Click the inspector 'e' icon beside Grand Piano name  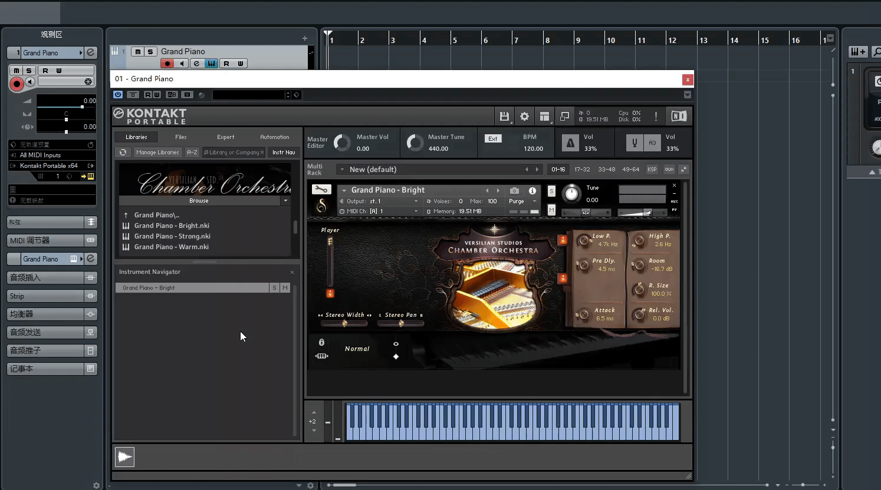pyautogui.click(x=91, y=52)
